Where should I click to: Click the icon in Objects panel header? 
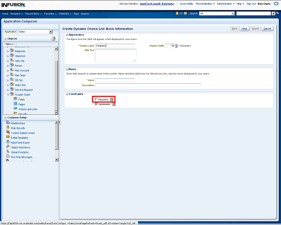click(54, 39)
